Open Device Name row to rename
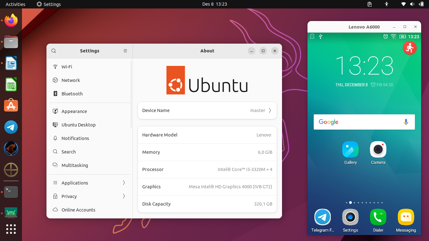Viewport: 429px width, 241px height. pyautogui.click(x=207, y=110)
